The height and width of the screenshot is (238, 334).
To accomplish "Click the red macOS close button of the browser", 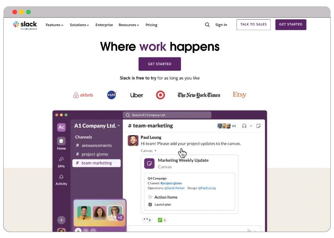I will (x=15, y=12).
